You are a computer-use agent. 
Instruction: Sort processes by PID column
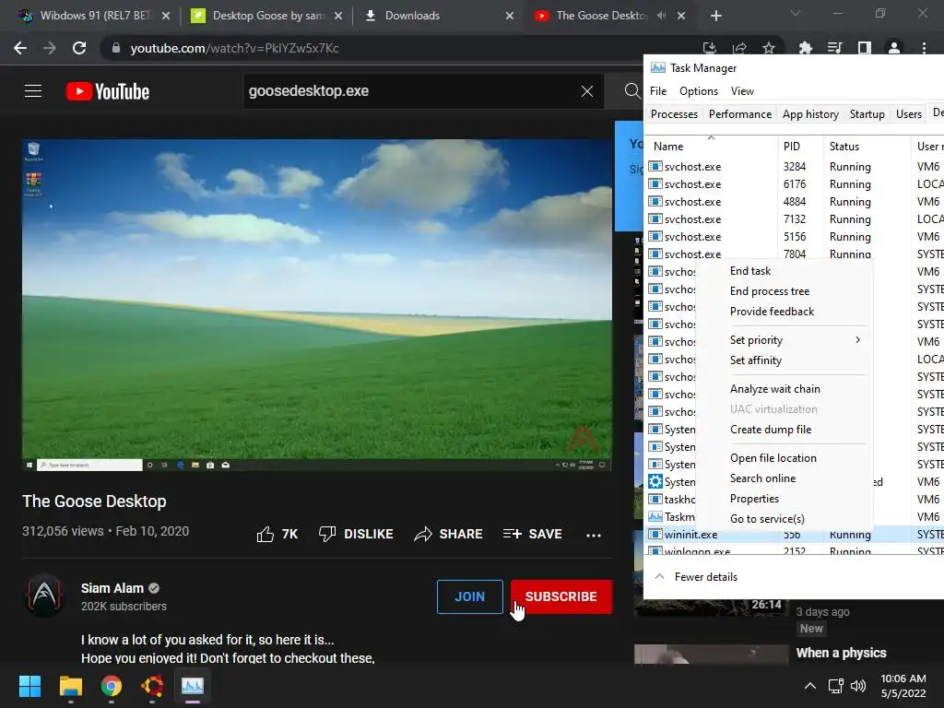click(x=800, y=147)
